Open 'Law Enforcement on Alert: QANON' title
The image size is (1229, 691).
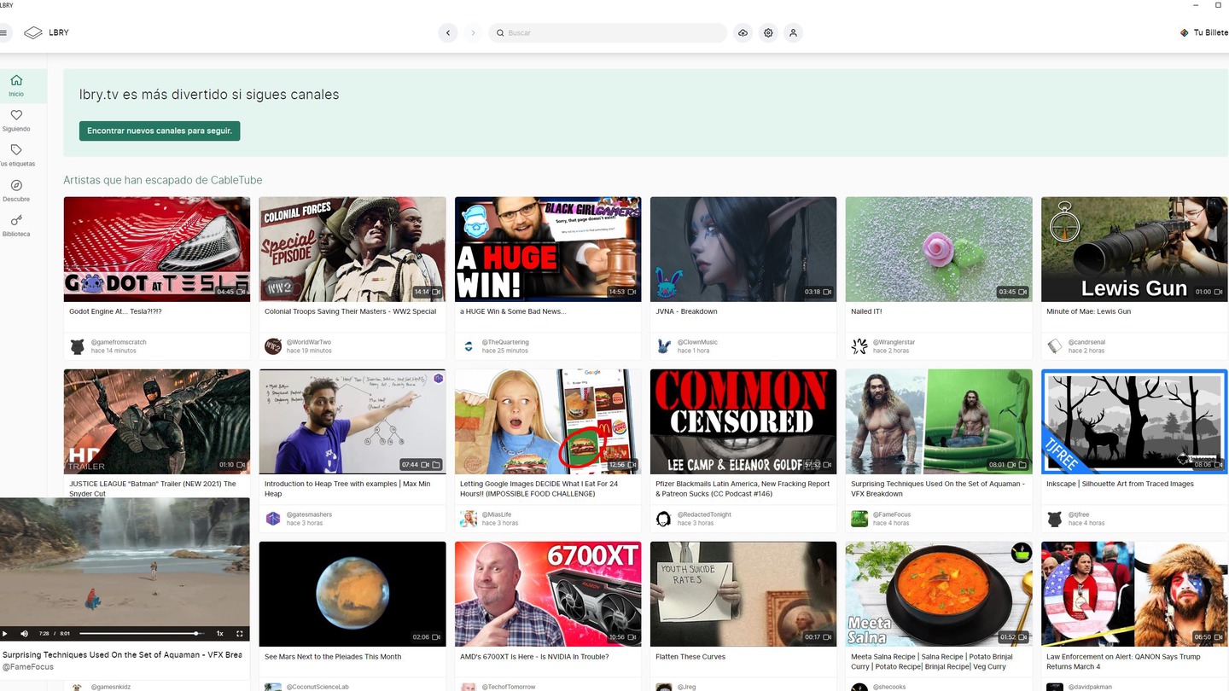coord(1123,661)
